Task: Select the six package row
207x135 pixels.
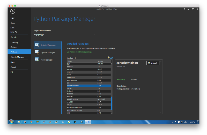Action: [x=89, y=83]
